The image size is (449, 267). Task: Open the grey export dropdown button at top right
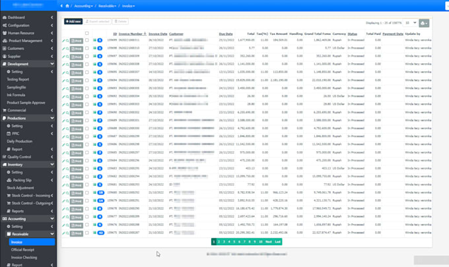[x=424, y=23]
